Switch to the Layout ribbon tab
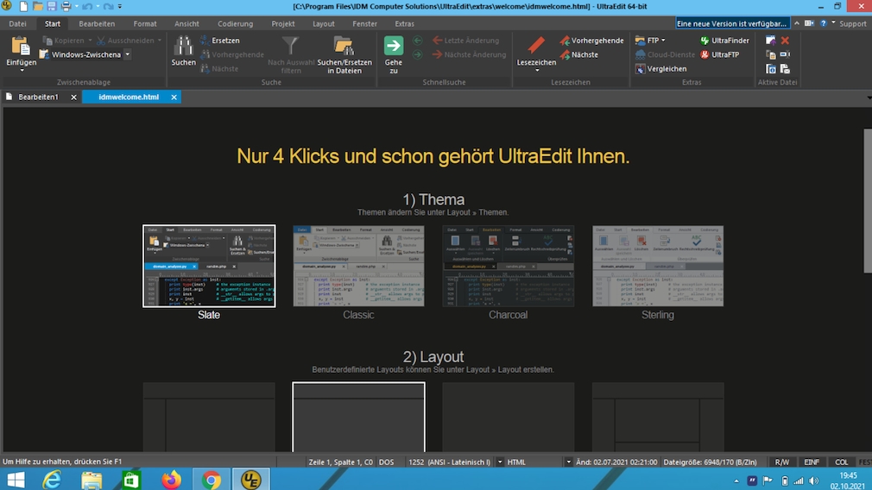The height and width of the screenshot is (490, 872). point(324,24)
